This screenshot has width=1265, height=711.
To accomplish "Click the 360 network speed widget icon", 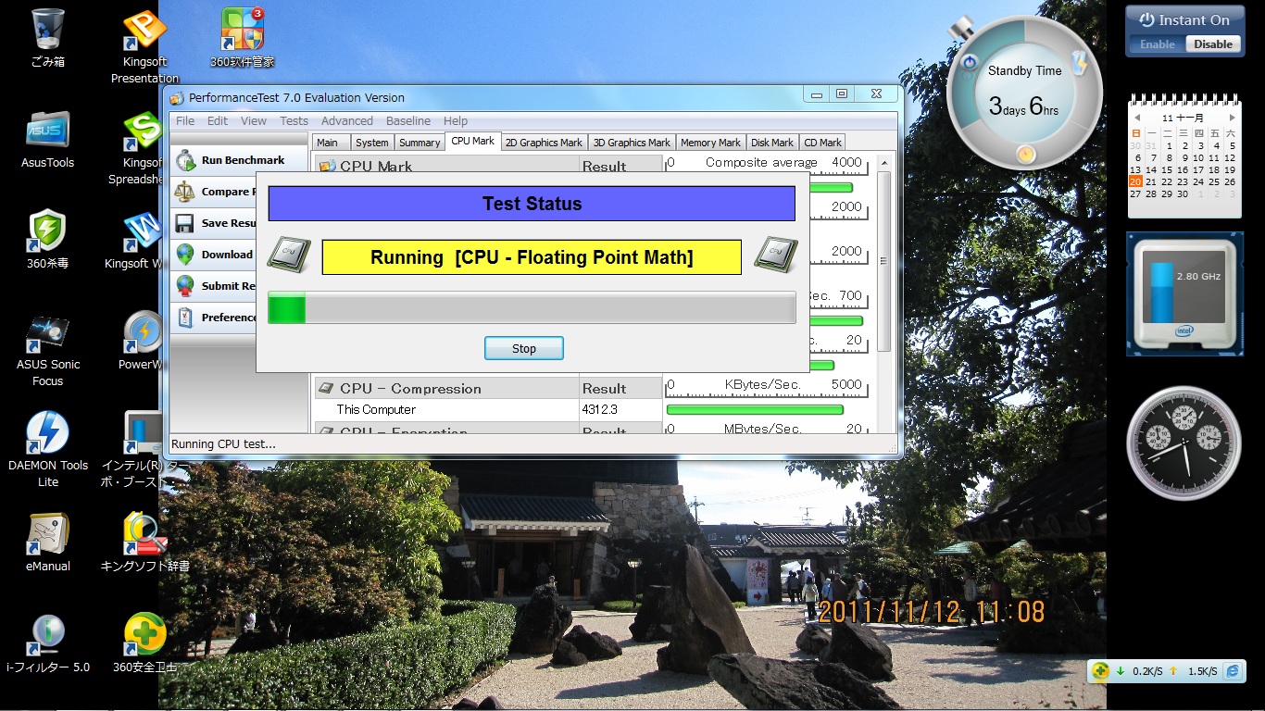I will click(x=1100, y=671).
